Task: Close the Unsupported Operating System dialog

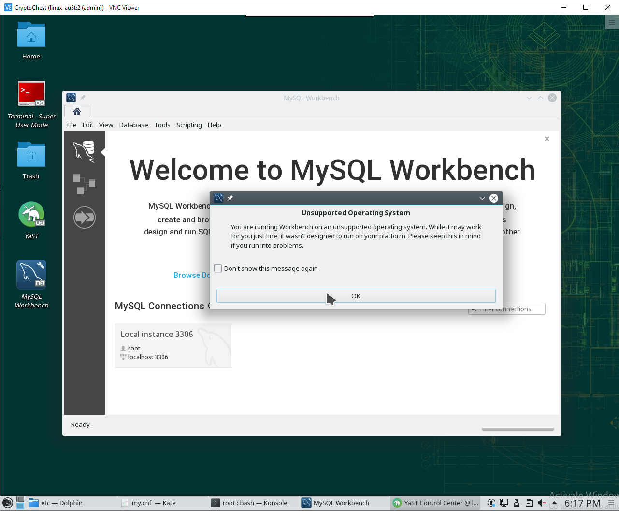Action: (494, 198)
